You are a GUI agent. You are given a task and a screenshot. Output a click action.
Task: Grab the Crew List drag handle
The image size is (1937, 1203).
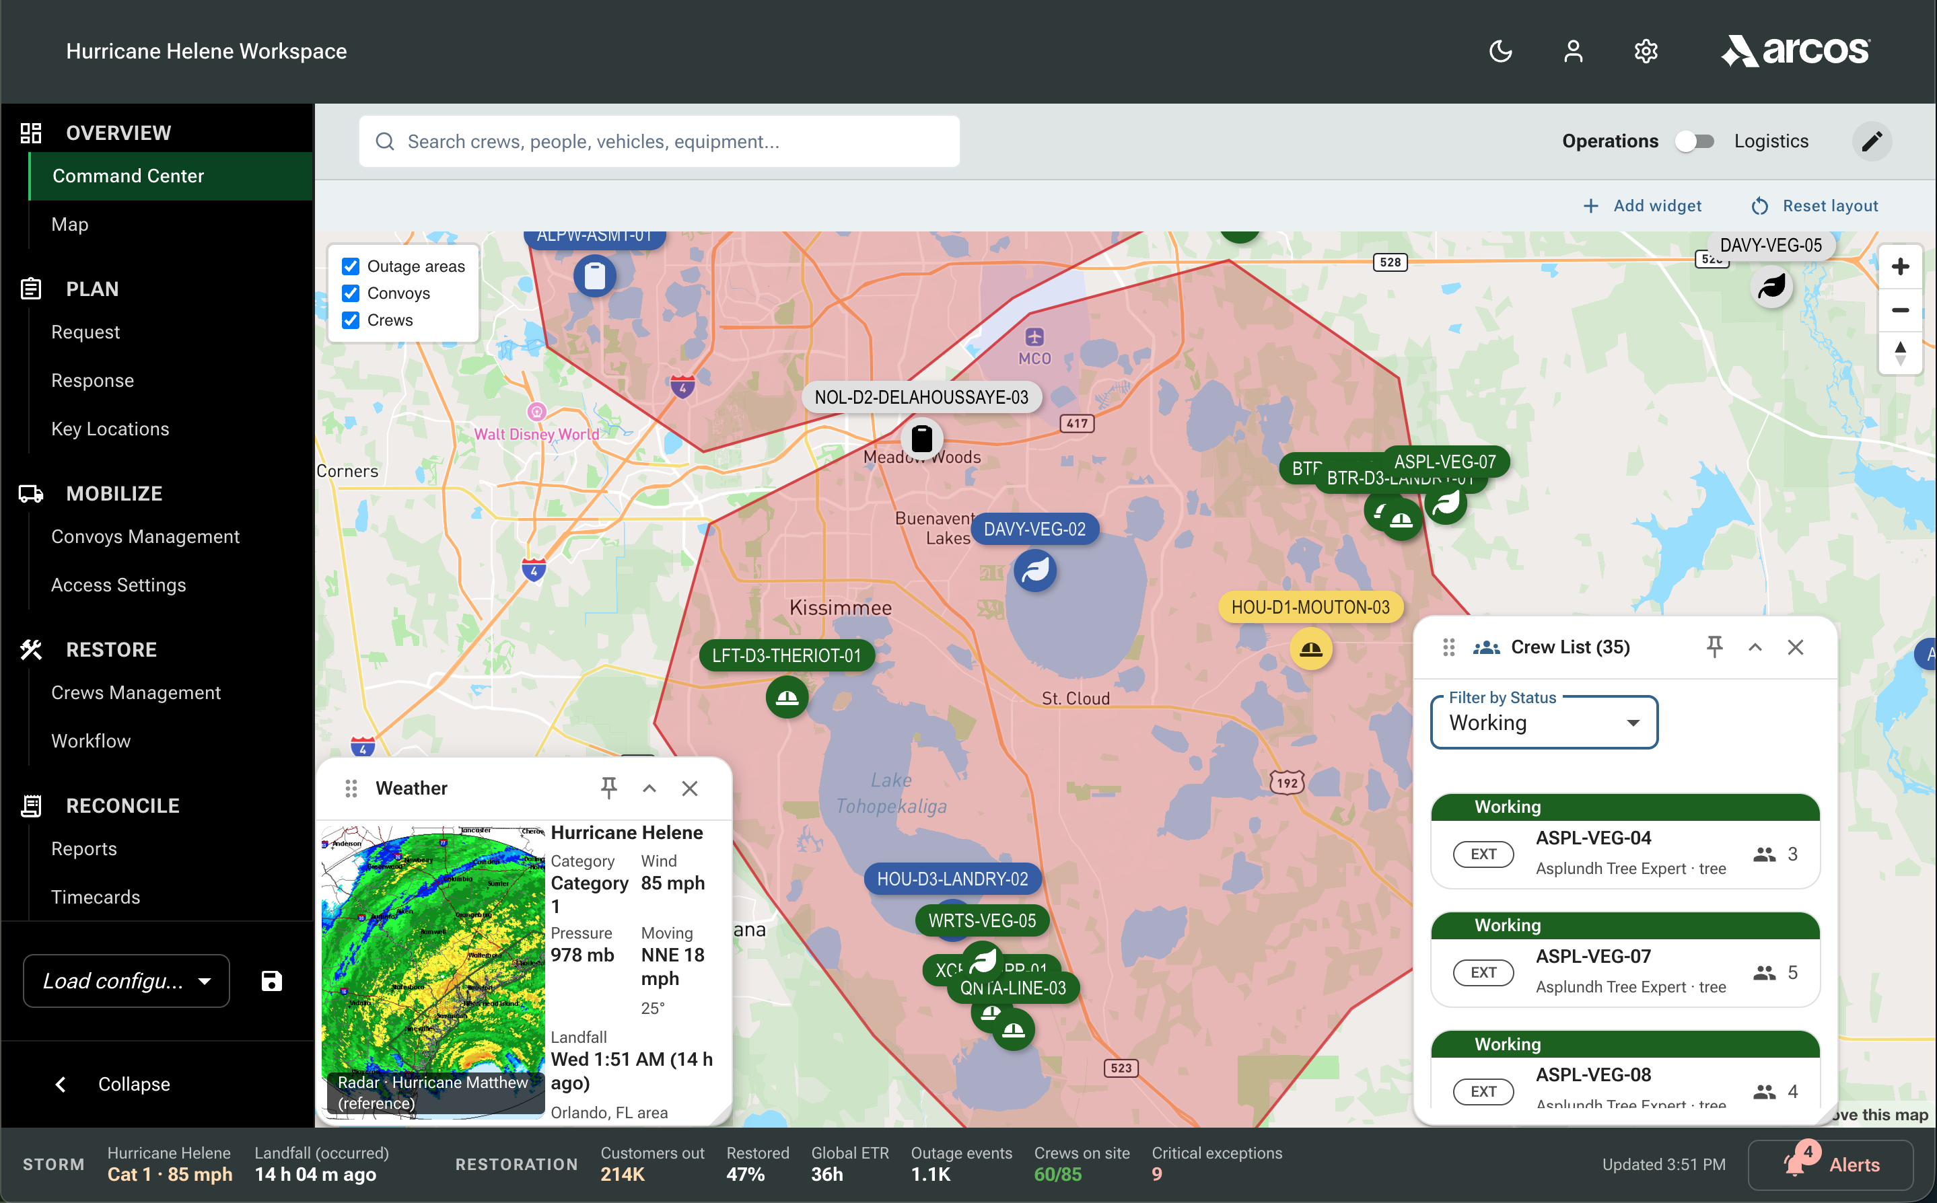pyautogui.click(x=1448, y=647)
